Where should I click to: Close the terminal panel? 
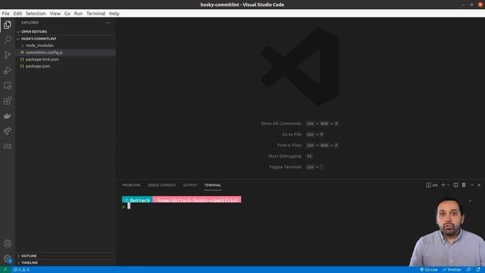(479, 185)
